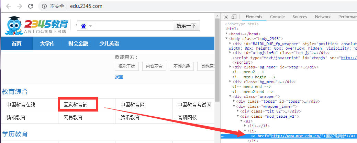Expand the div id="BAIDU_DUP_fp_wrapper" node

click(231, 43)
